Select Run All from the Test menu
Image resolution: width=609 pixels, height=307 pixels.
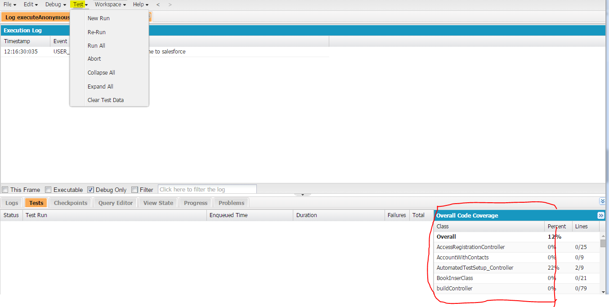(x=96, y=45)
